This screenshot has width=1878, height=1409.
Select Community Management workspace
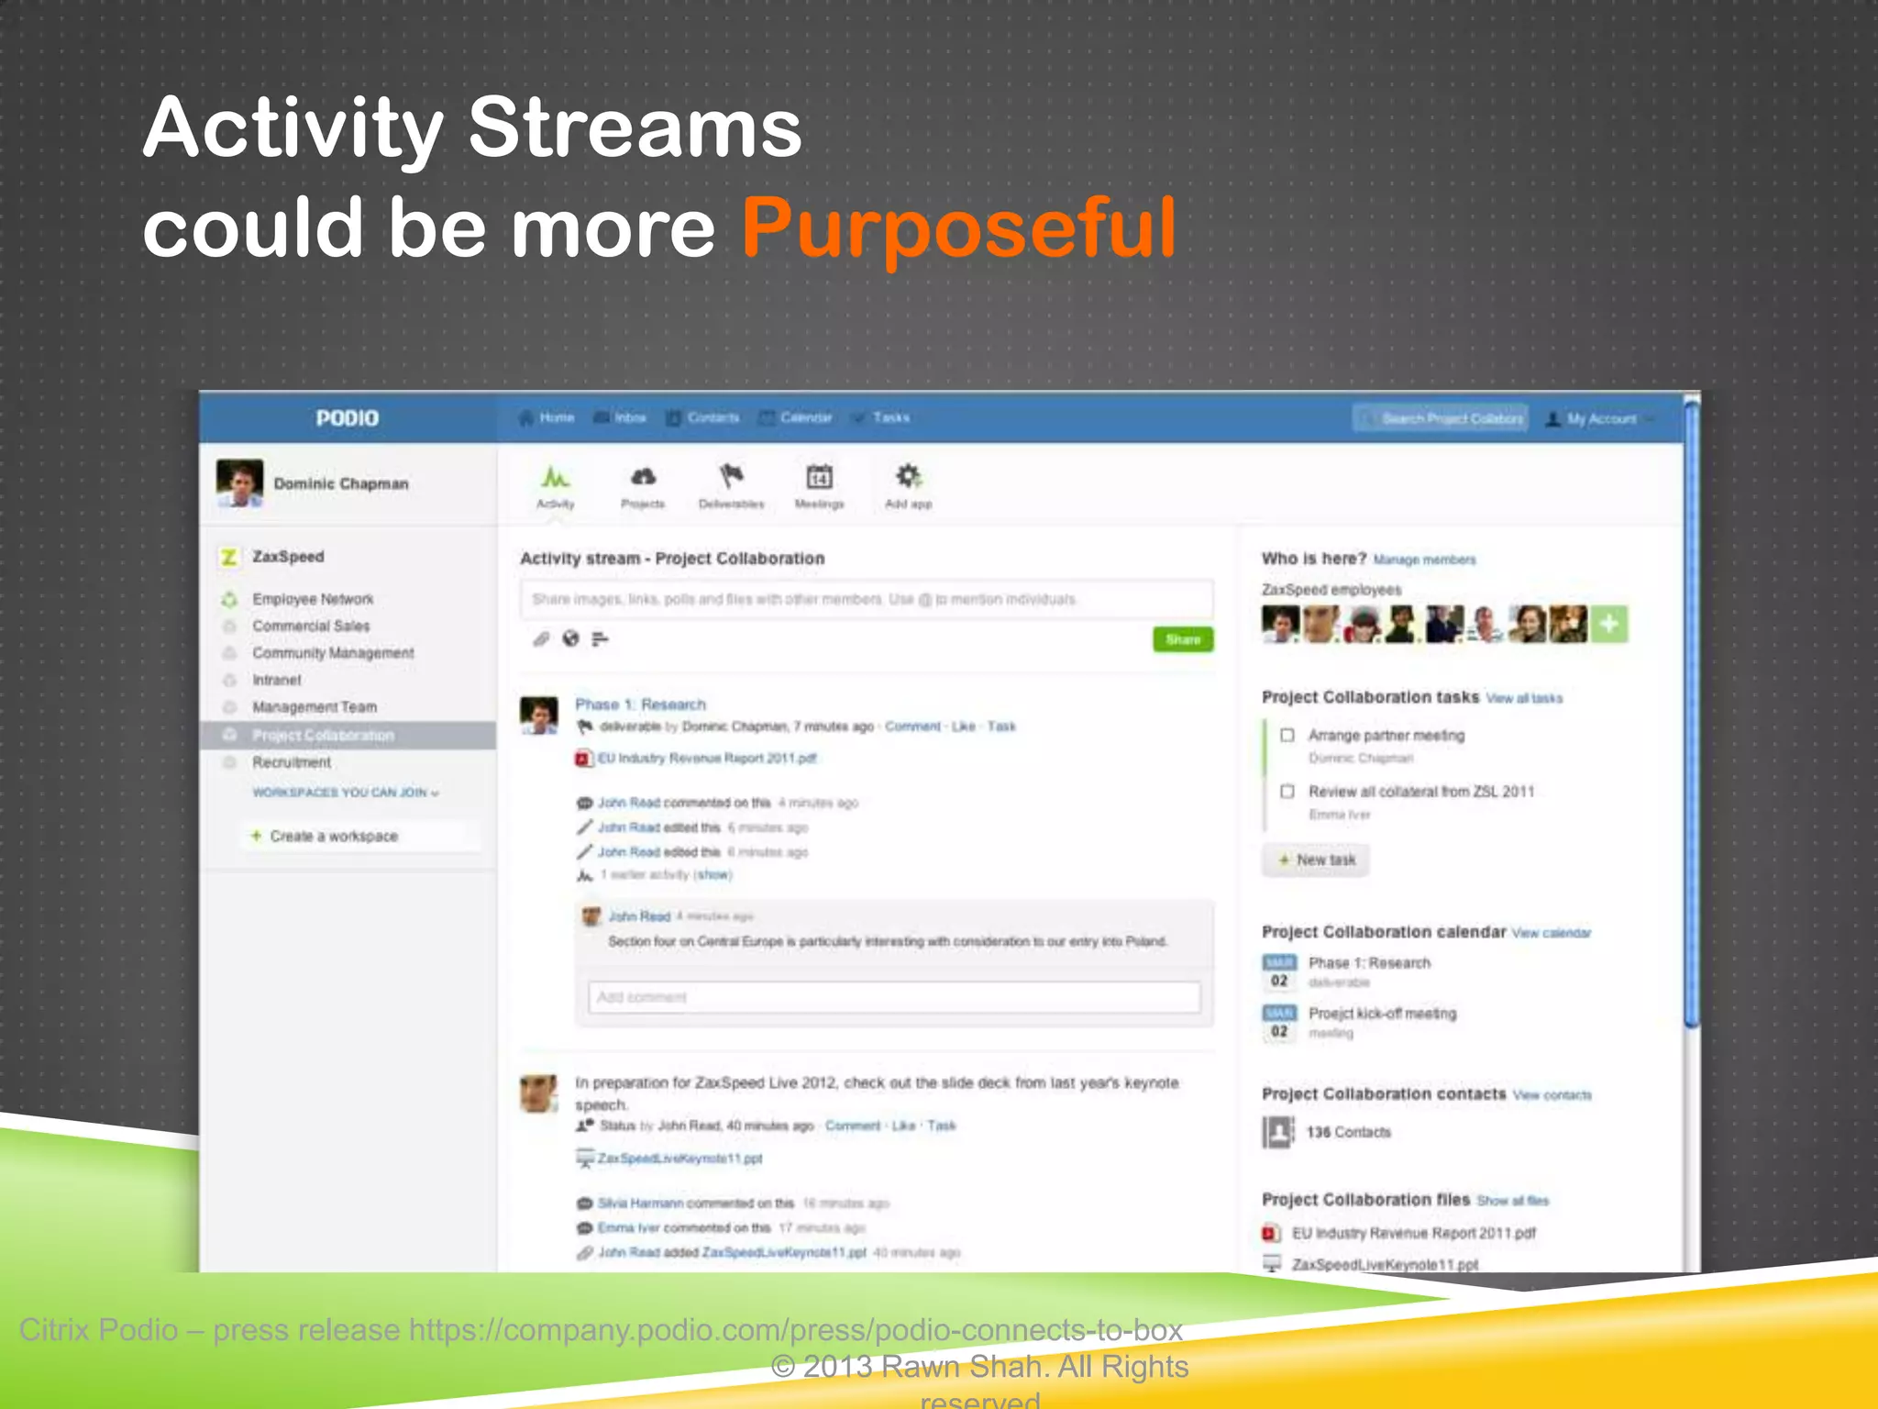pyautogui.click(x=333, y=653)
